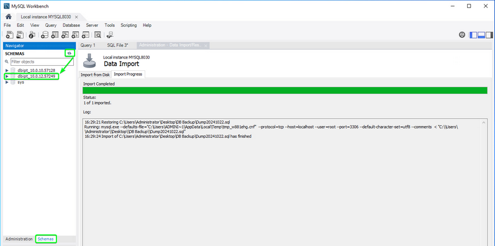
Task: Open a SQL script file in new tab
Action: tap(20, 35)
